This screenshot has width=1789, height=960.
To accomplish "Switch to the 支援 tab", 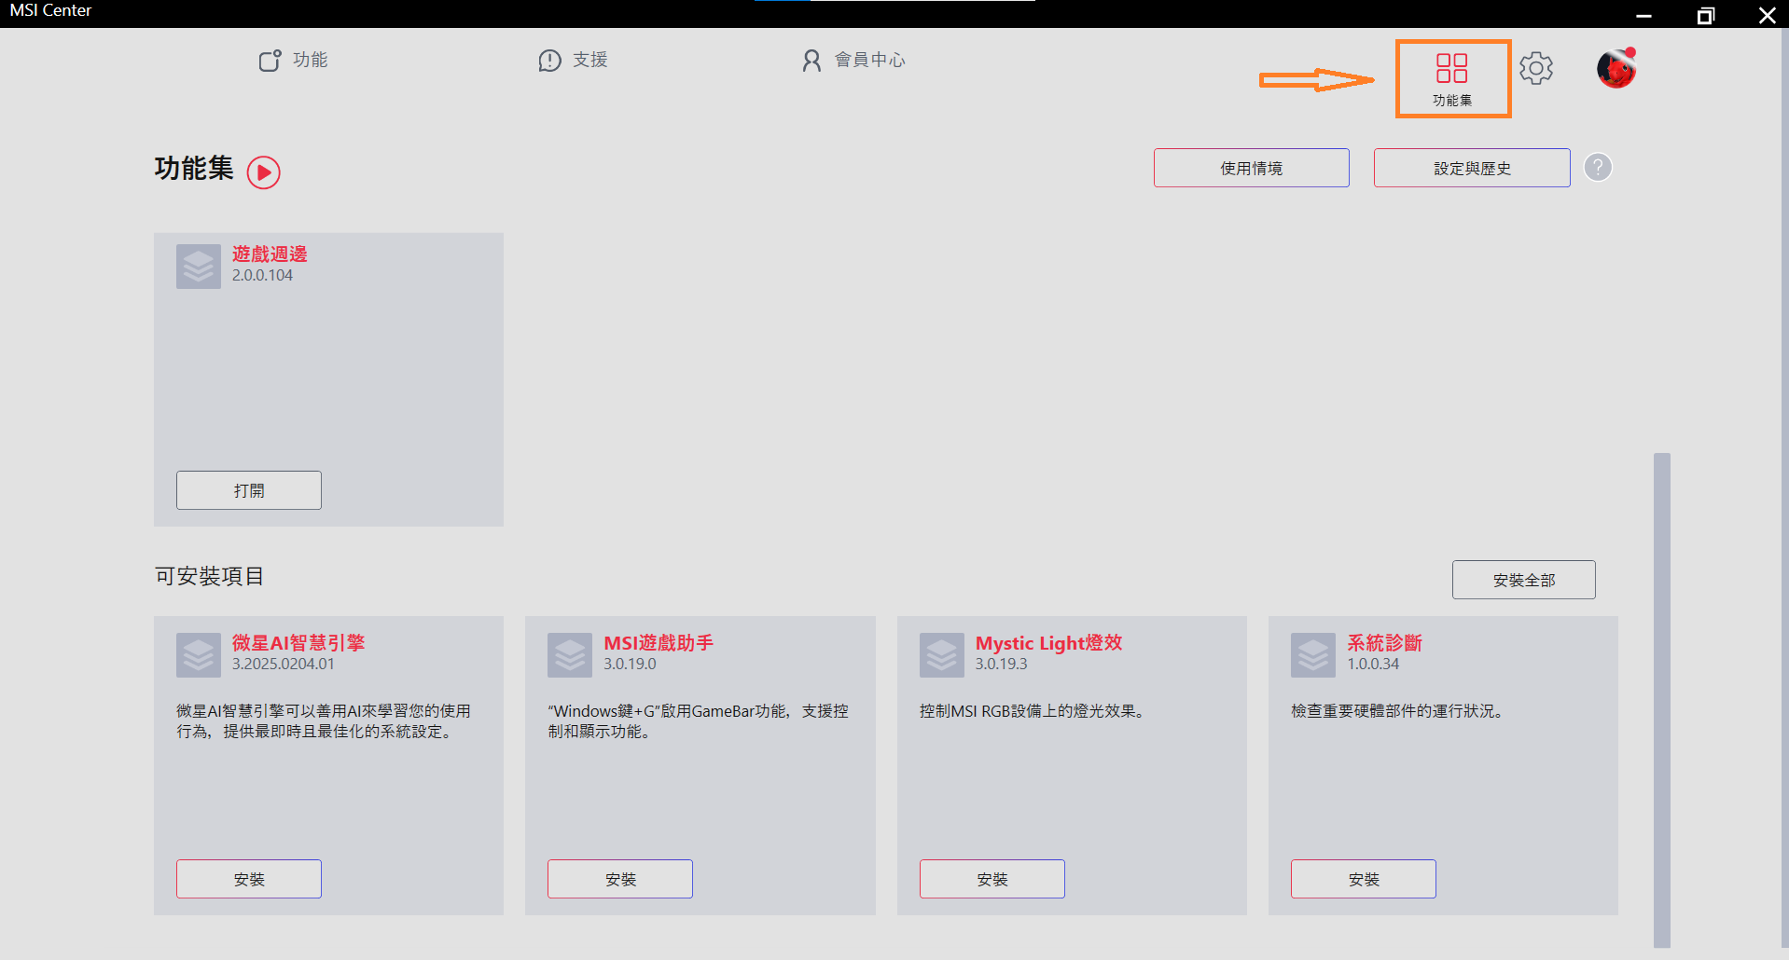I will pos(573,60).
